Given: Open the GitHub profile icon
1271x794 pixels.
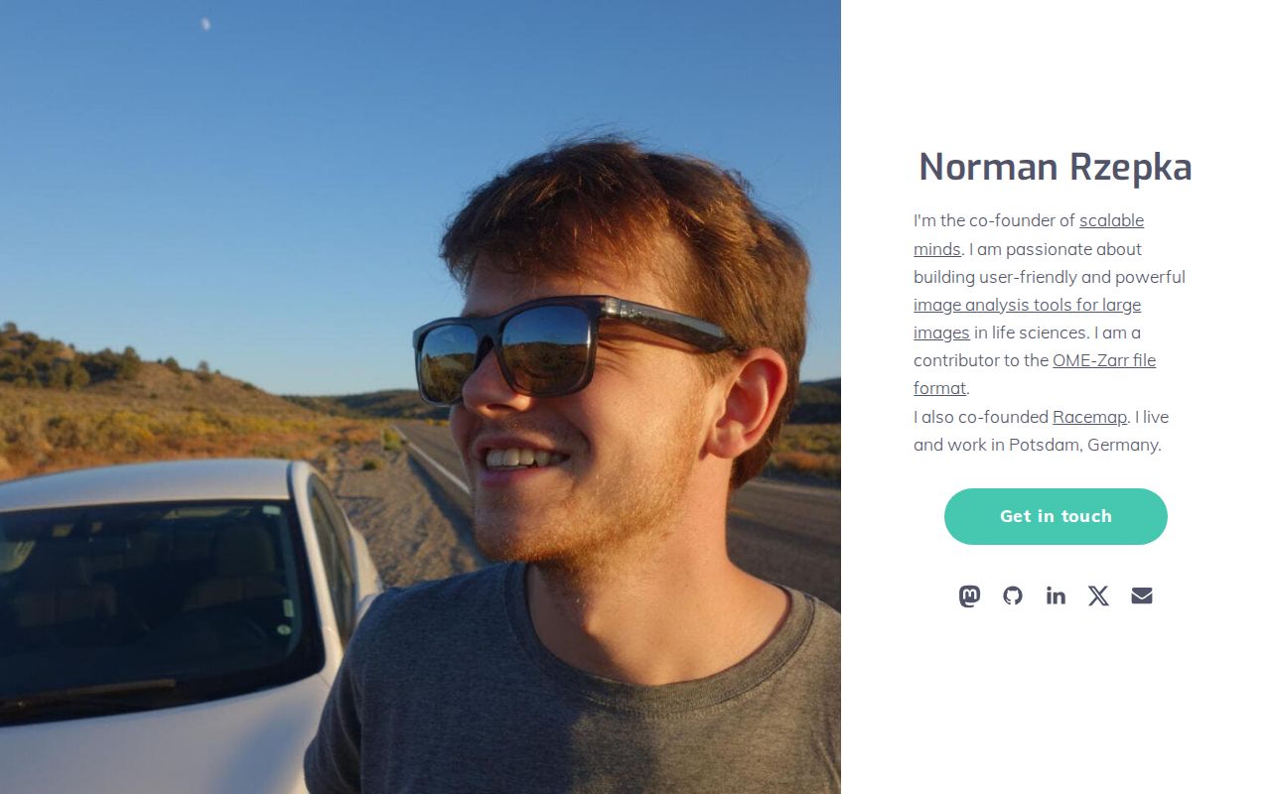Looking at the screenshot, I should tap(1013, 595).
